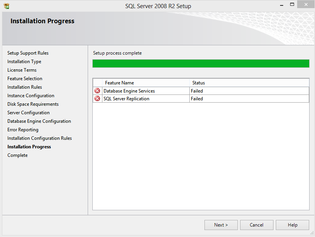Screen dimensions: 315x237
Task: Click the green setup progress bar
Action: pyautogui.click(x=201, y=64)
